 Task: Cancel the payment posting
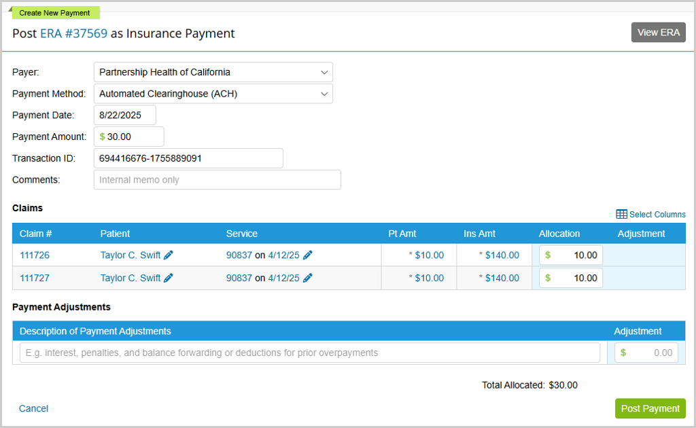33,408
